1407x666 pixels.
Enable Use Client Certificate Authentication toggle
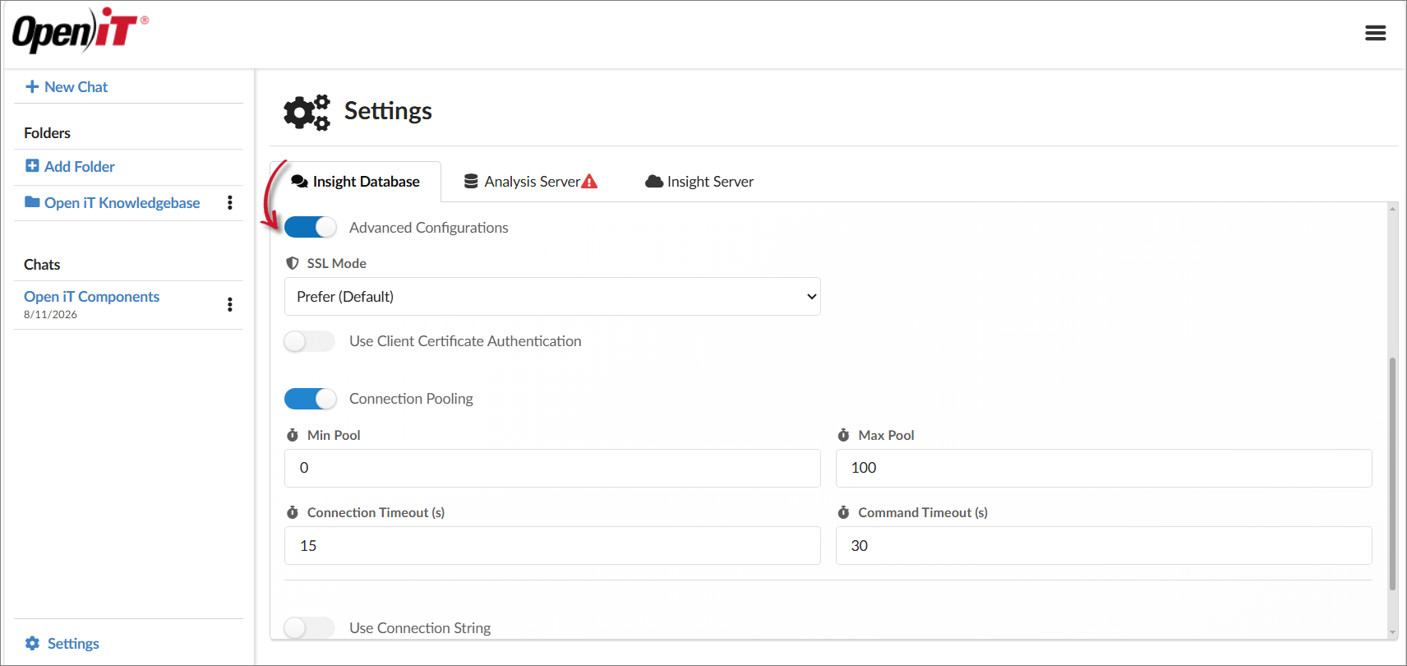point(310,341)
